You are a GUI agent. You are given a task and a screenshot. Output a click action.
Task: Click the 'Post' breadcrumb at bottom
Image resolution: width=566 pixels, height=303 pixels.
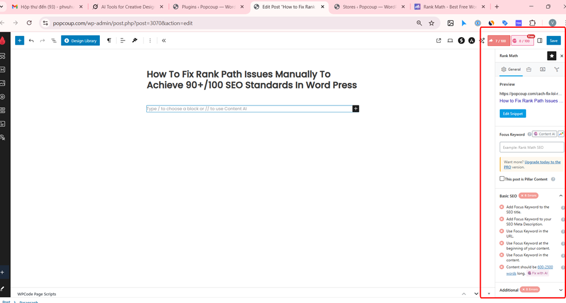pos(6,302)
